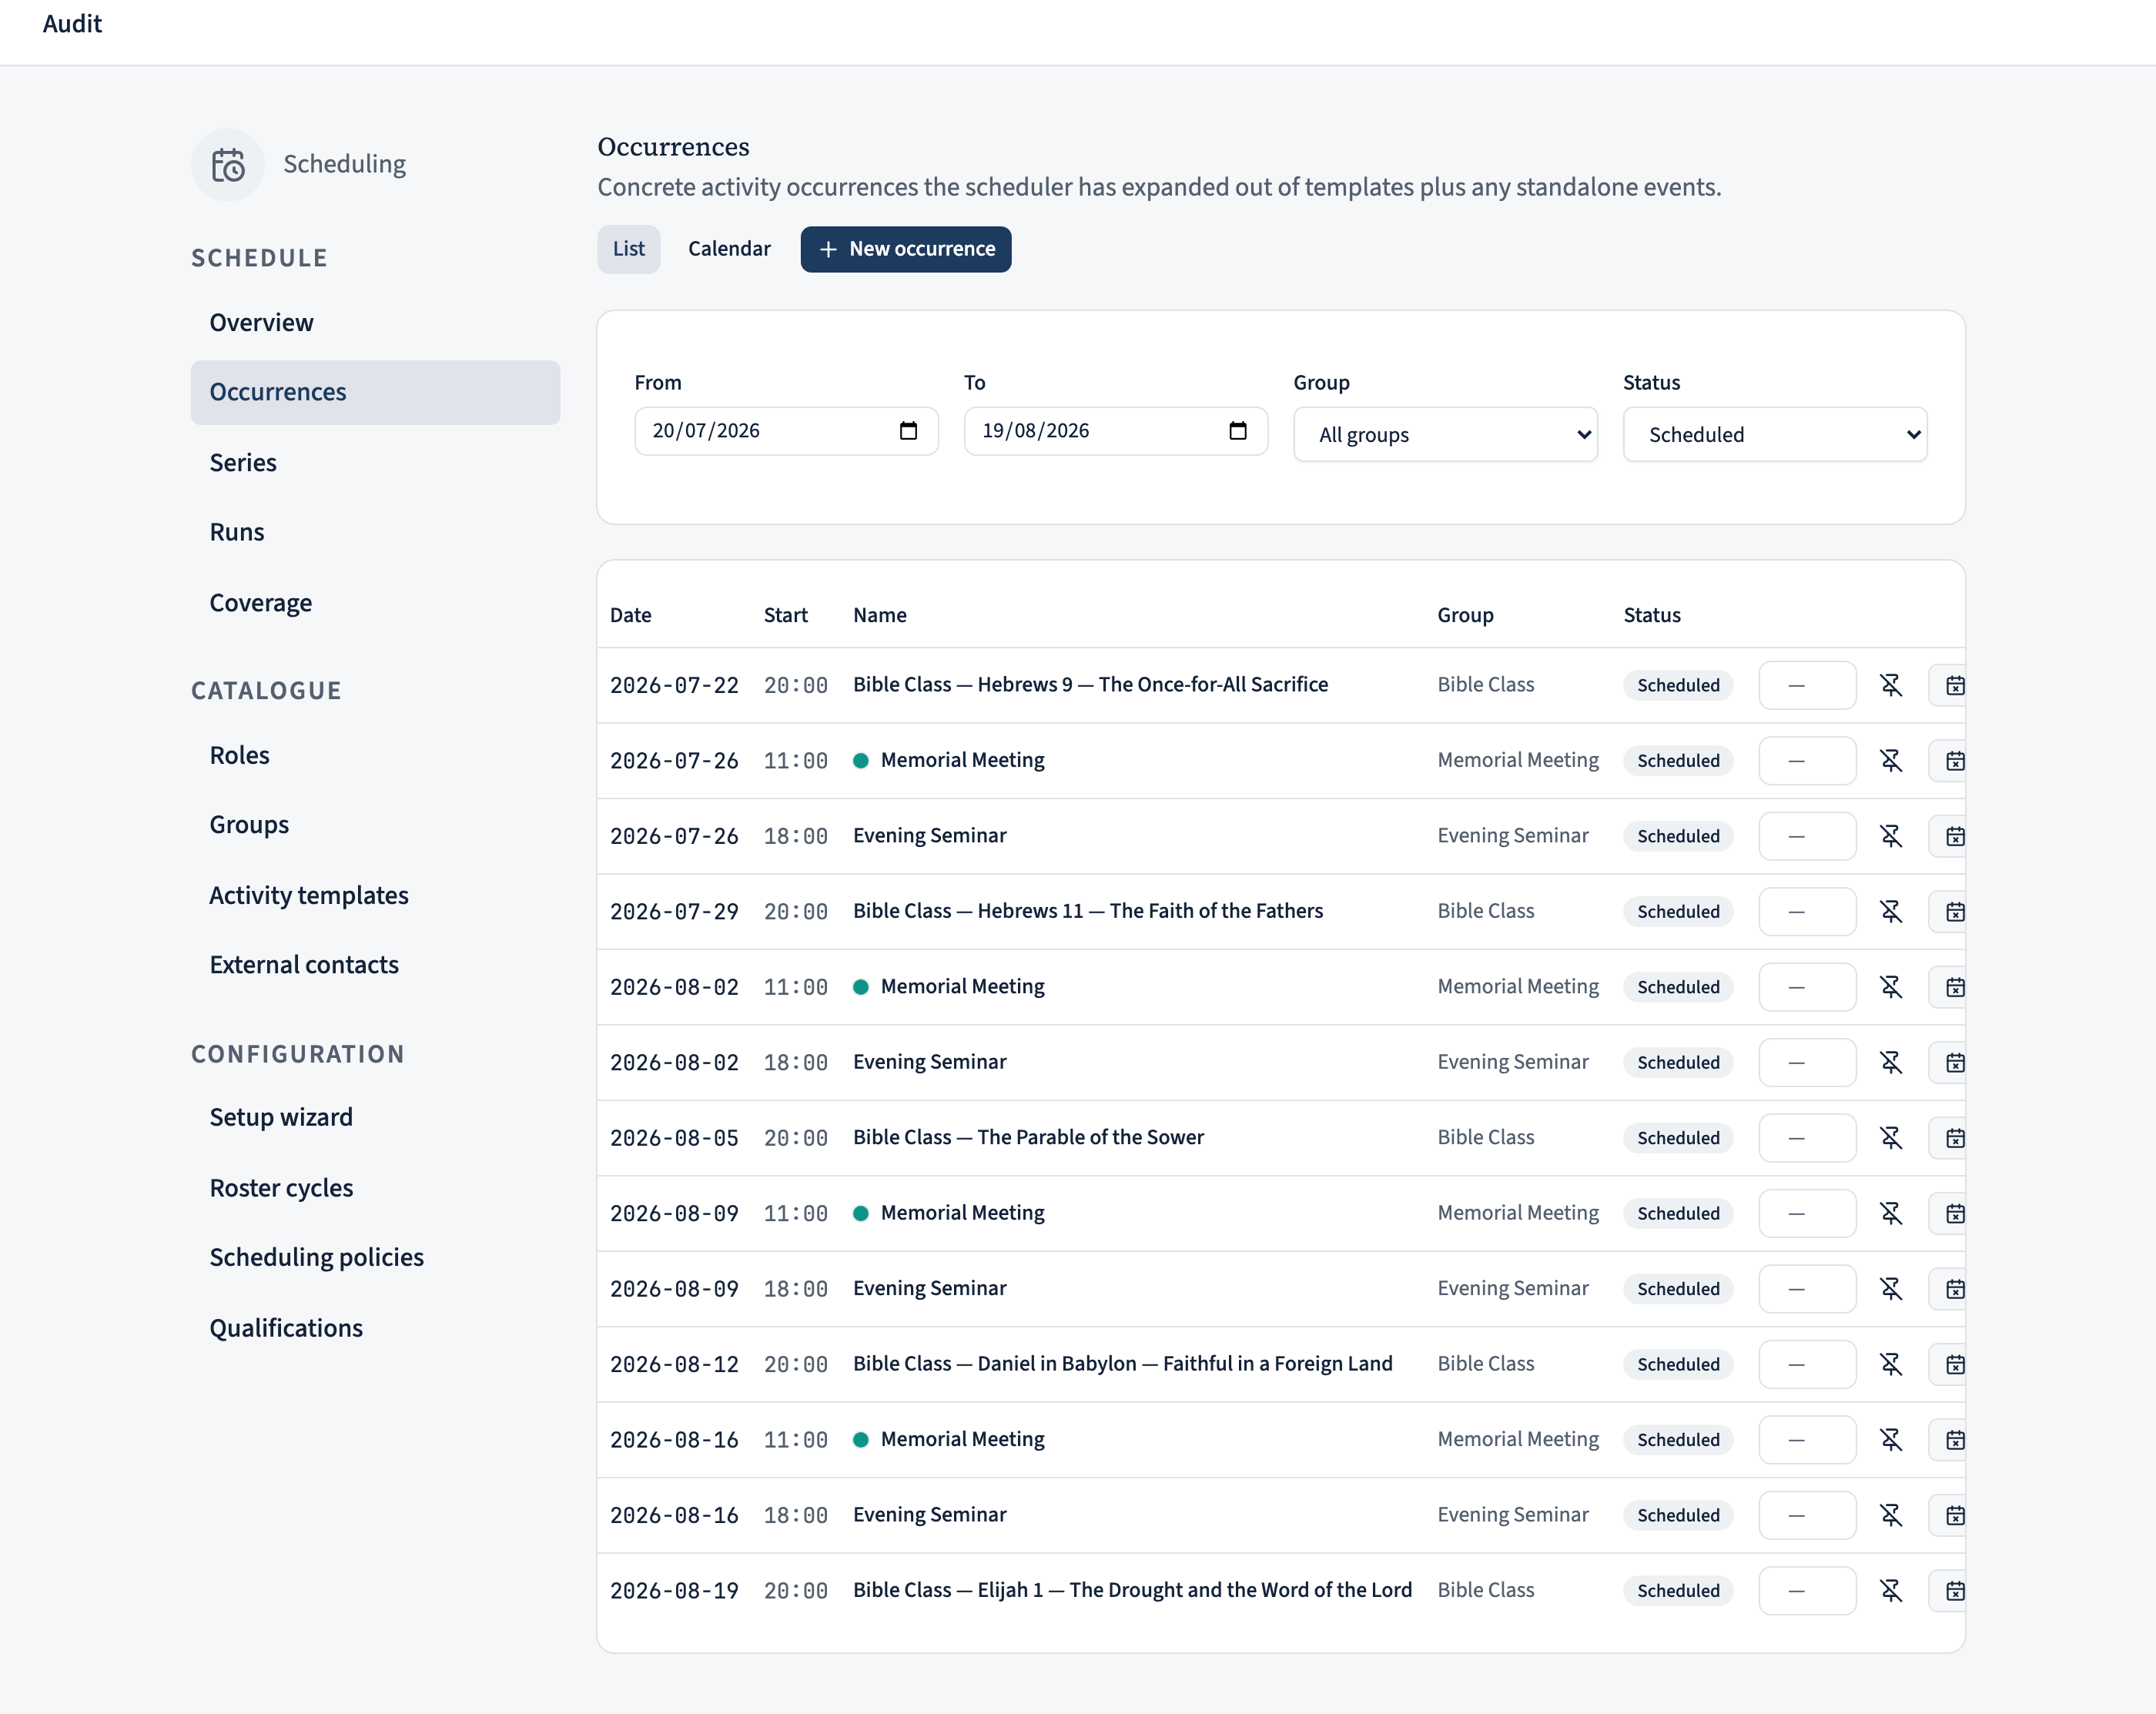
Task: Switch to the Calendar view tab
Action: [729, 249]
